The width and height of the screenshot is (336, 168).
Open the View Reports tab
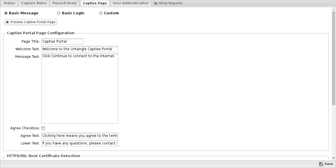168,3
